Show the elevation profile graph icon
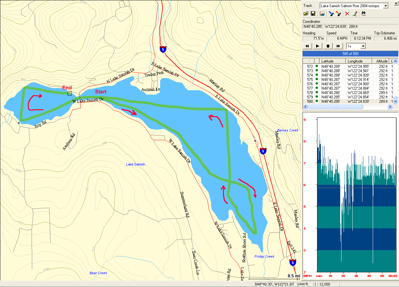Viewport: 399px width, 287px height. coord(322,14)
